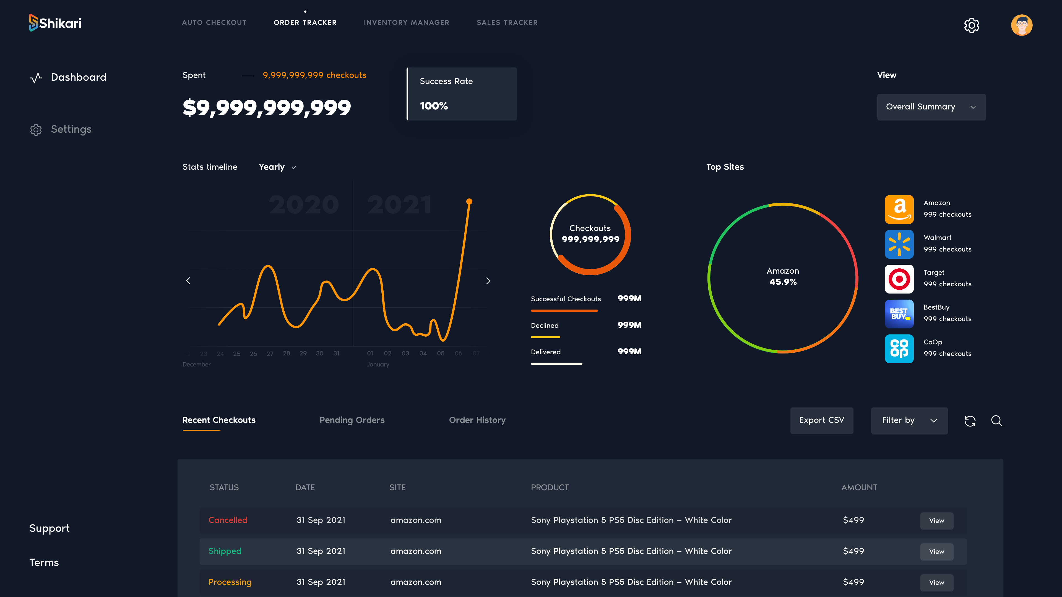The height and width of the screenshot is (597, 1062).
Task: Switch to Pending Orders tab
Action: 352,420
